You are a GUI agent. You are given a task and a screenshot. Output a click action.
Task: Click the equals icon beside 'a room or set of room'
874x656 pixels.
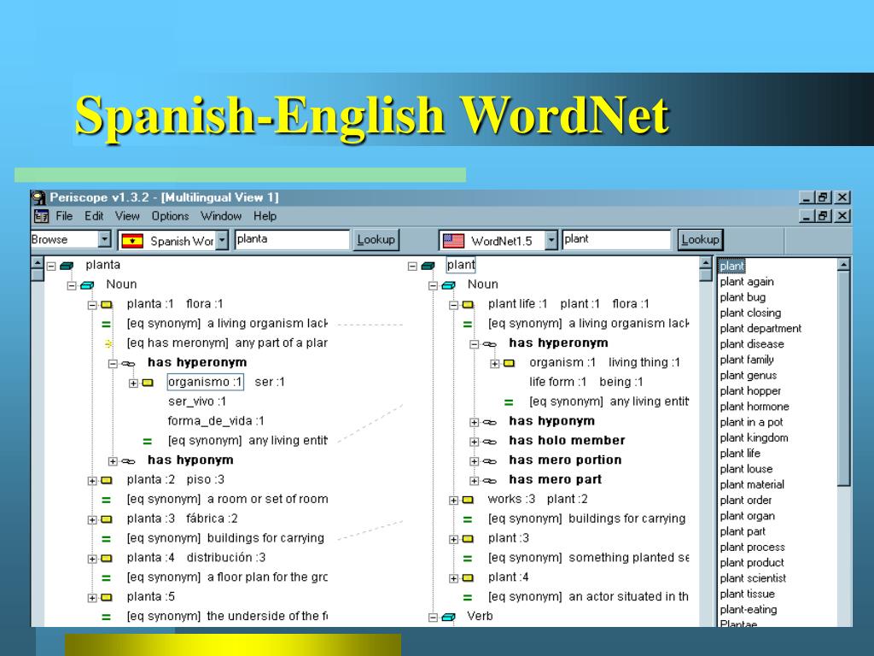(x=106, y=501)
